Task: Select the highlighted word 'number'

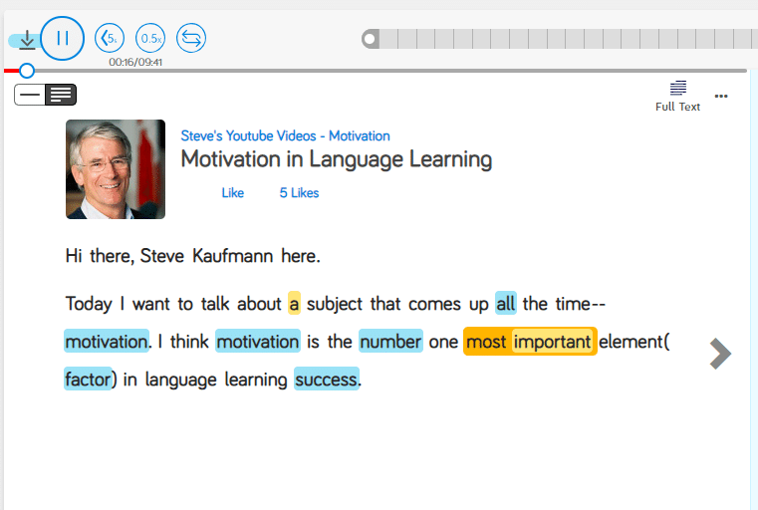Action: click(x=390, y=342)
